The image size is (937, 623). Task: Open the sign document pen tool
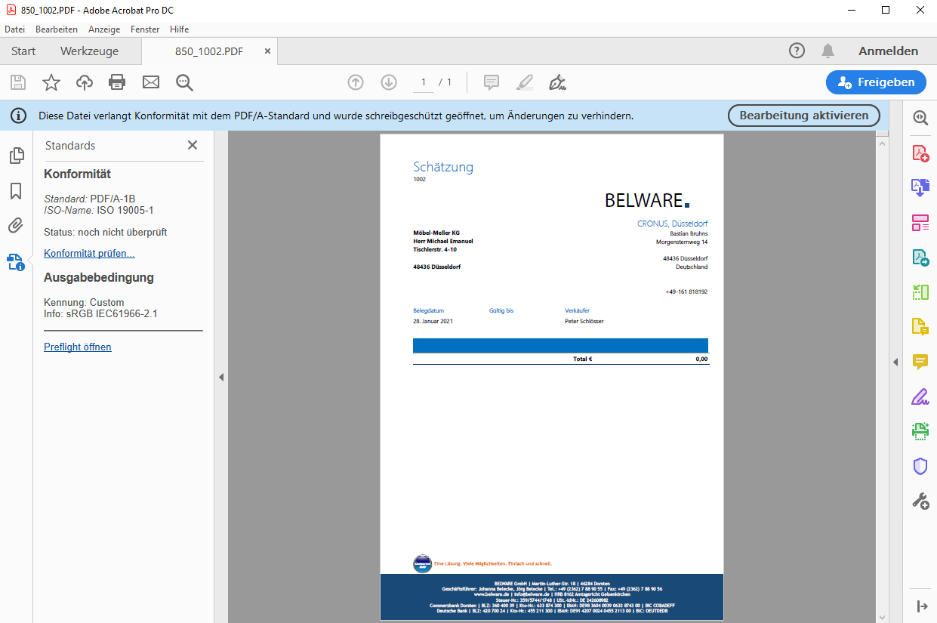pos(558,82)
